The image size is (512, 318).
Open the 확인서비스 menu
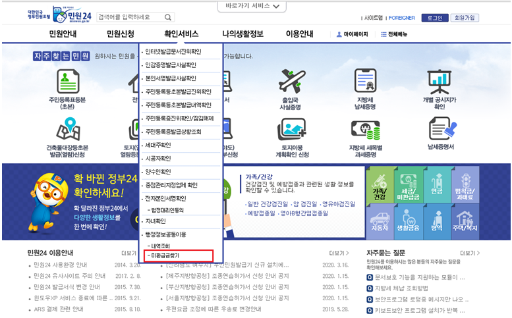181,34
